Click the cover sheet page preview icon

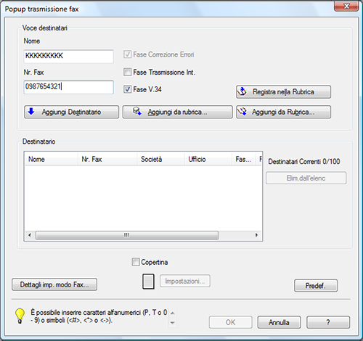pyautogui.click(x=148, y=282)
